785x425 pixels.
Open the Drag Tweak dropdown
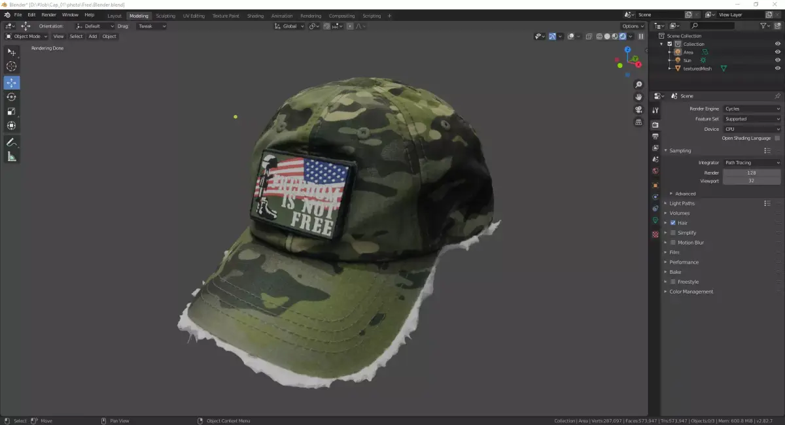(x=152, y=26)
